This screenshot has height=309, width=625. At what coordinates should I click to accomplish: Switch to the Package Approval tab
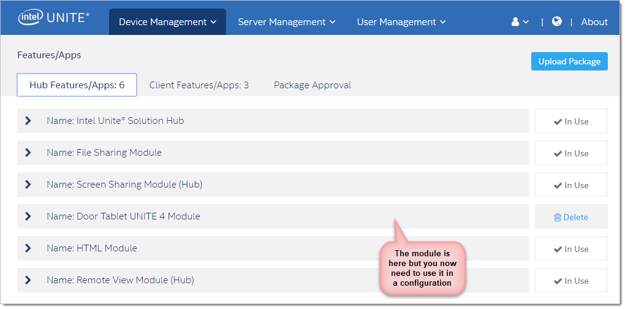312,85
